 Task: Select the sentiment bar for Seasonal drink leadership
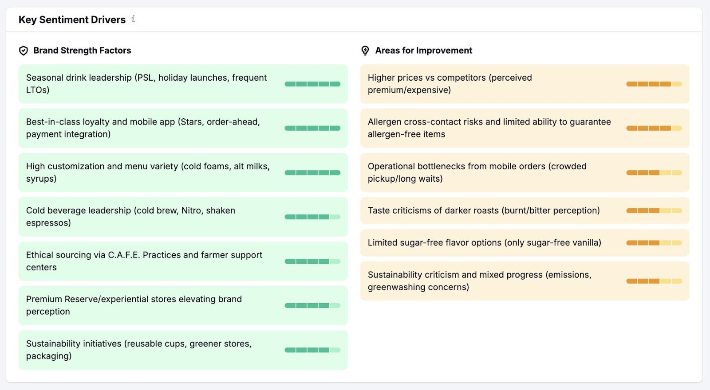point(312,83)
